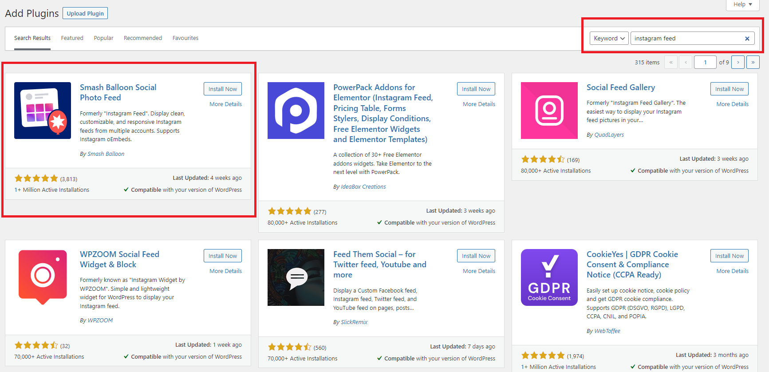Click '70,000+ Active Installations' under WPZOOM

(49, 357)
